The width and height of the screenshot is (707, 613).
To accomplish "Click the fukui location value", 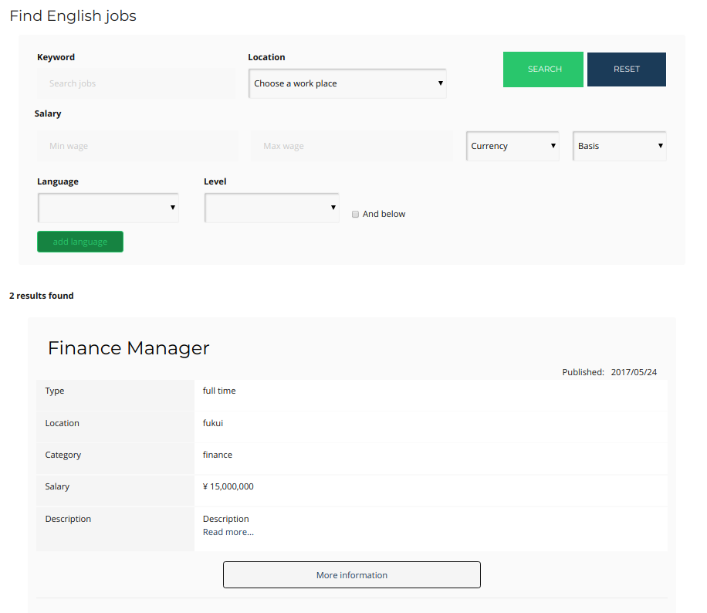I will pos(213,423).
